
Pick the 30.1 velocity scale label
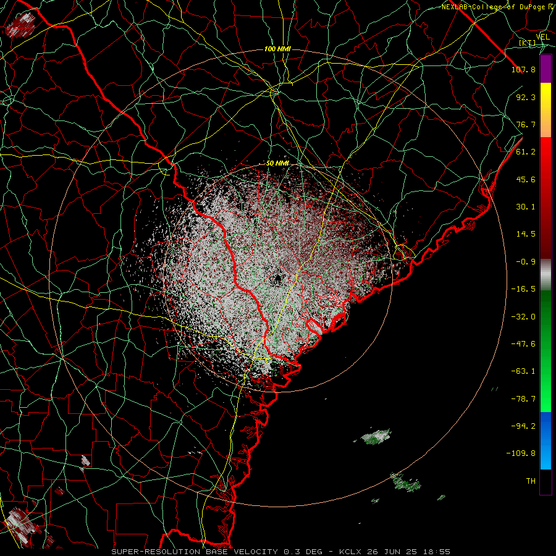pos(526,207)
